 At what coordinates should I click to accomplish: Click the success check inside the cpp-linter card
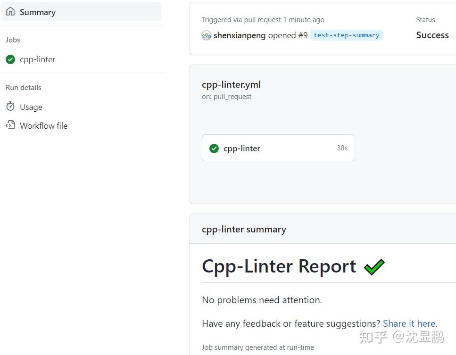click(214, 148)
